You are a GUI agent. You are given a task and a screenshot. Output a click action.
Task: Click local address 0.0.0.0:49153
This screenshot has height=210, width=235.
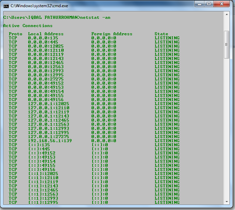point(46,87)
